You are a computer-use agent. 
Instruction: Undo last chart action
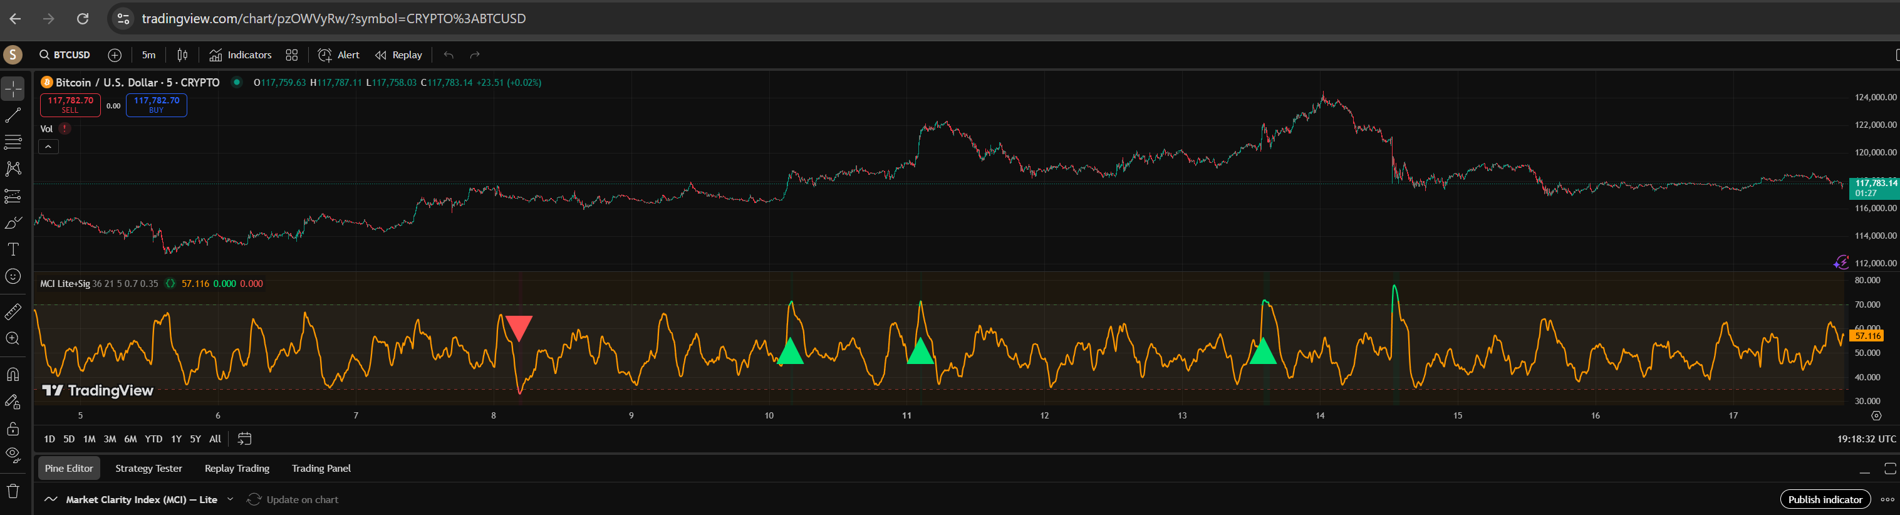[449, 55]
